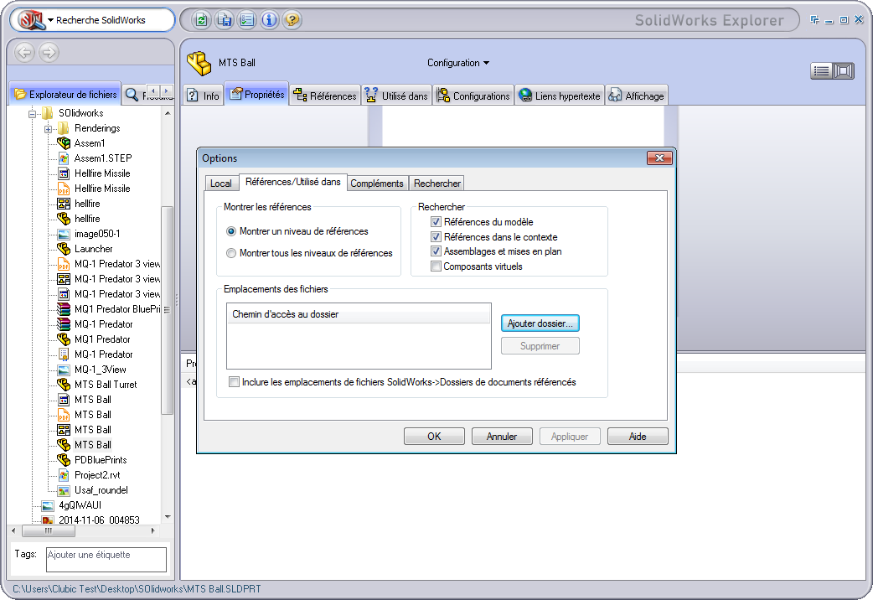Switch to the list view layout icon
The height and width of the screenshot is (600, 873).
coord(821,71)
